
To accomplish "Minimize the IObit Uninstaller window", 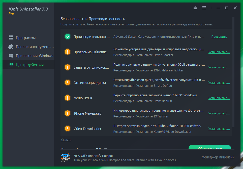I will (218, 8).
